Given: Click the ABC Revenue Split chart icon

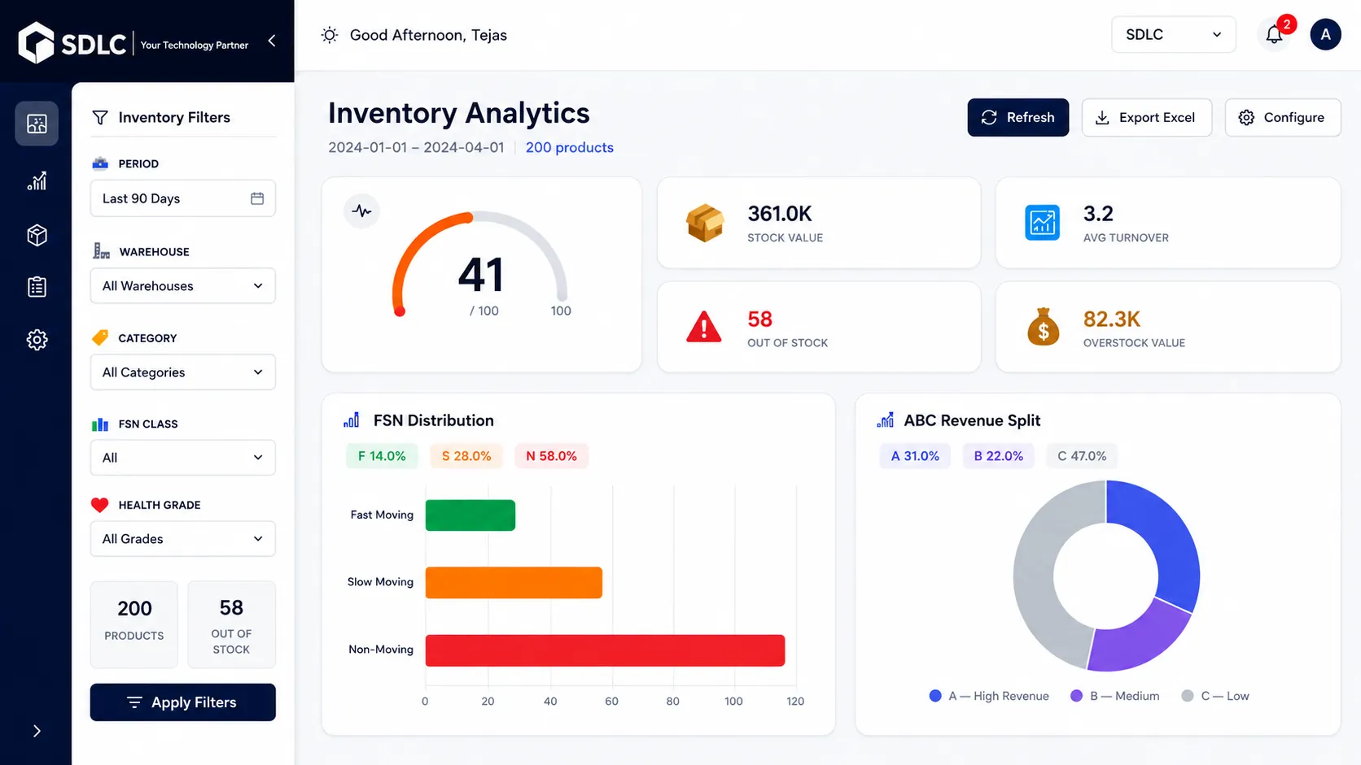Looking at the screenshot, I should pyautogui.click(x=885, y=420).
